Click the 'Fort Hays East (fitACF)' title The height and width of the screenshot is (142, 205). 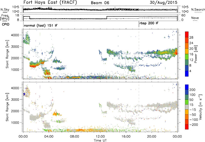tap(50, 3)
